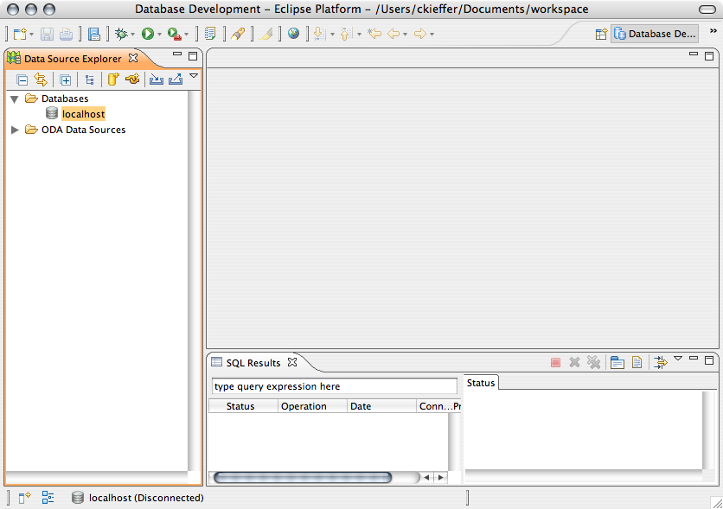Click the Export connection profiles icon
Screen dimensions: 723x509
pos(176,80)
